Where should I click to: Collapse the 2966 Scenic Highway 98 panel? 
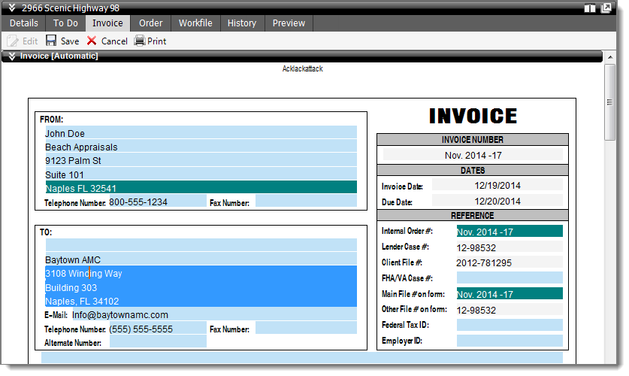point(11,8)
